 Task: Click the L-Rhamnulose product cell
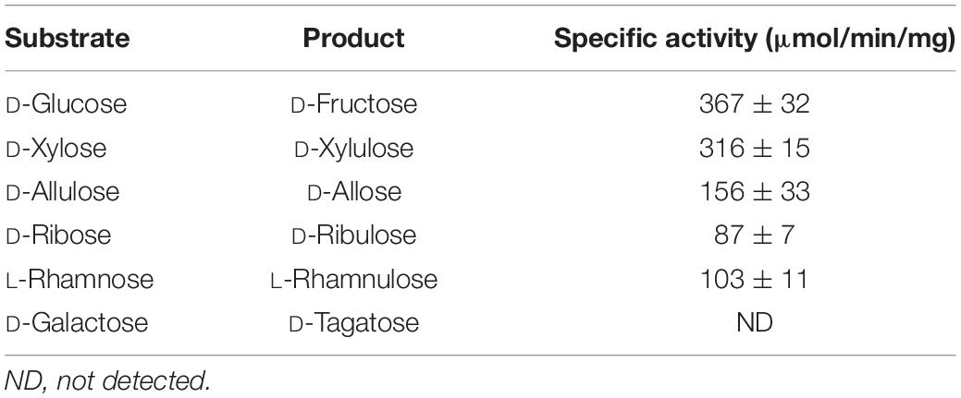pos(354,279)
